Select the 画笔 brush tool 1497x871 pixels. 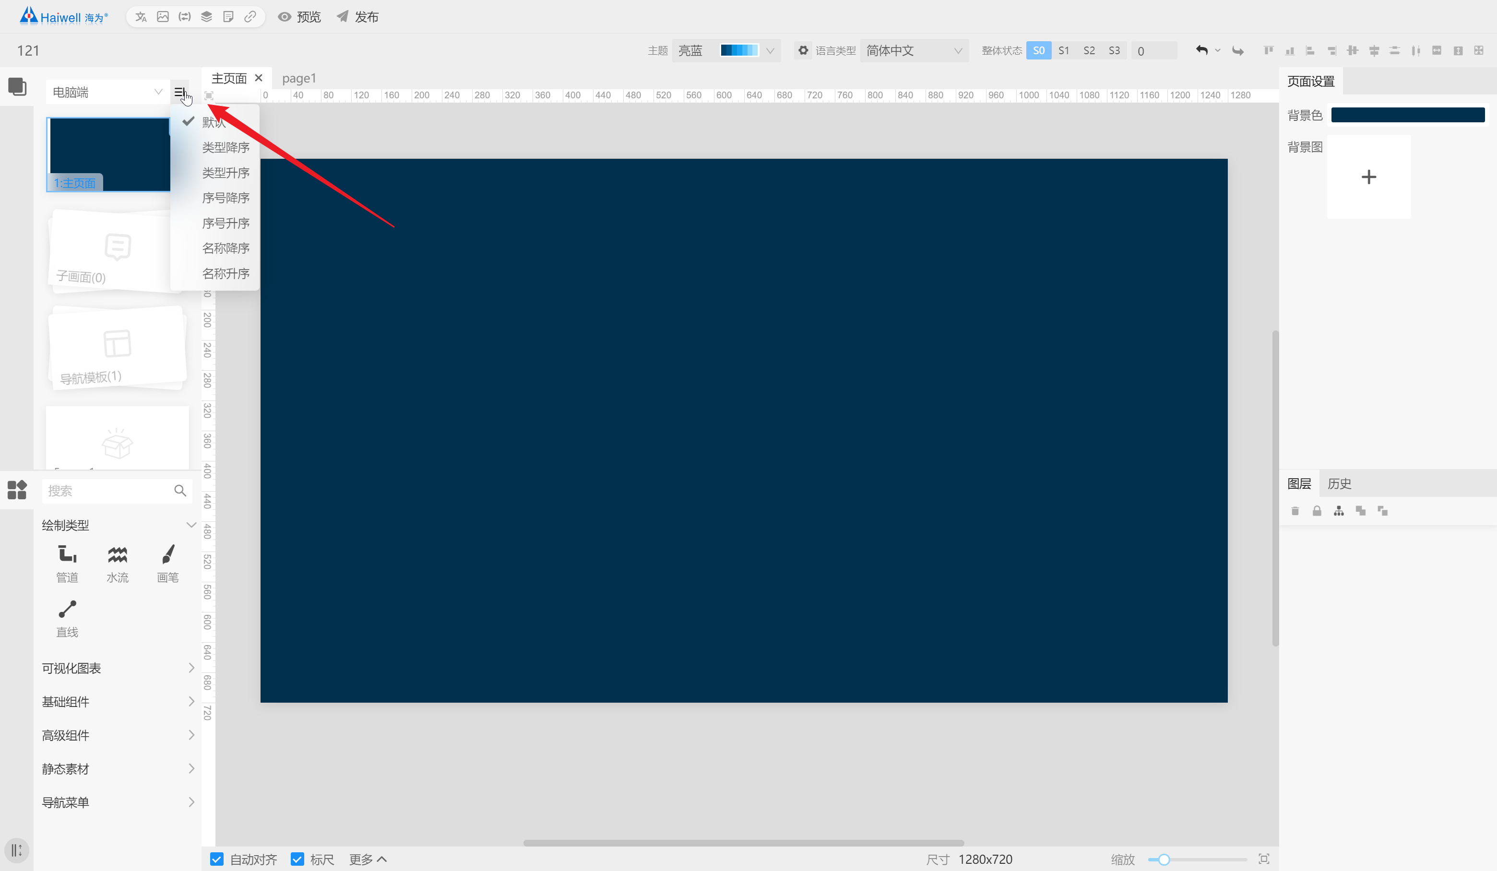(167, 564)
